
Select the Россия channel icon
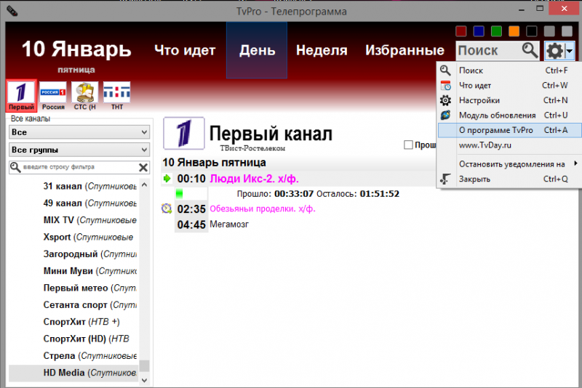tap(53, 96)
